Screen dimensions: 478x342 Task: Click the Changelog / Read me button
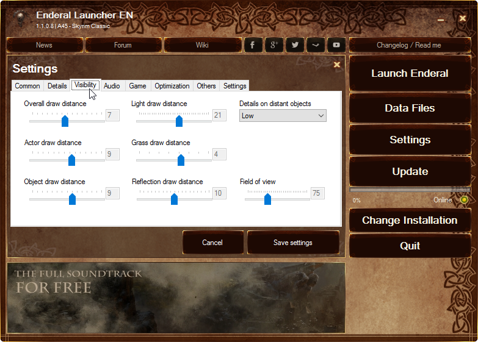pos(408,45)
